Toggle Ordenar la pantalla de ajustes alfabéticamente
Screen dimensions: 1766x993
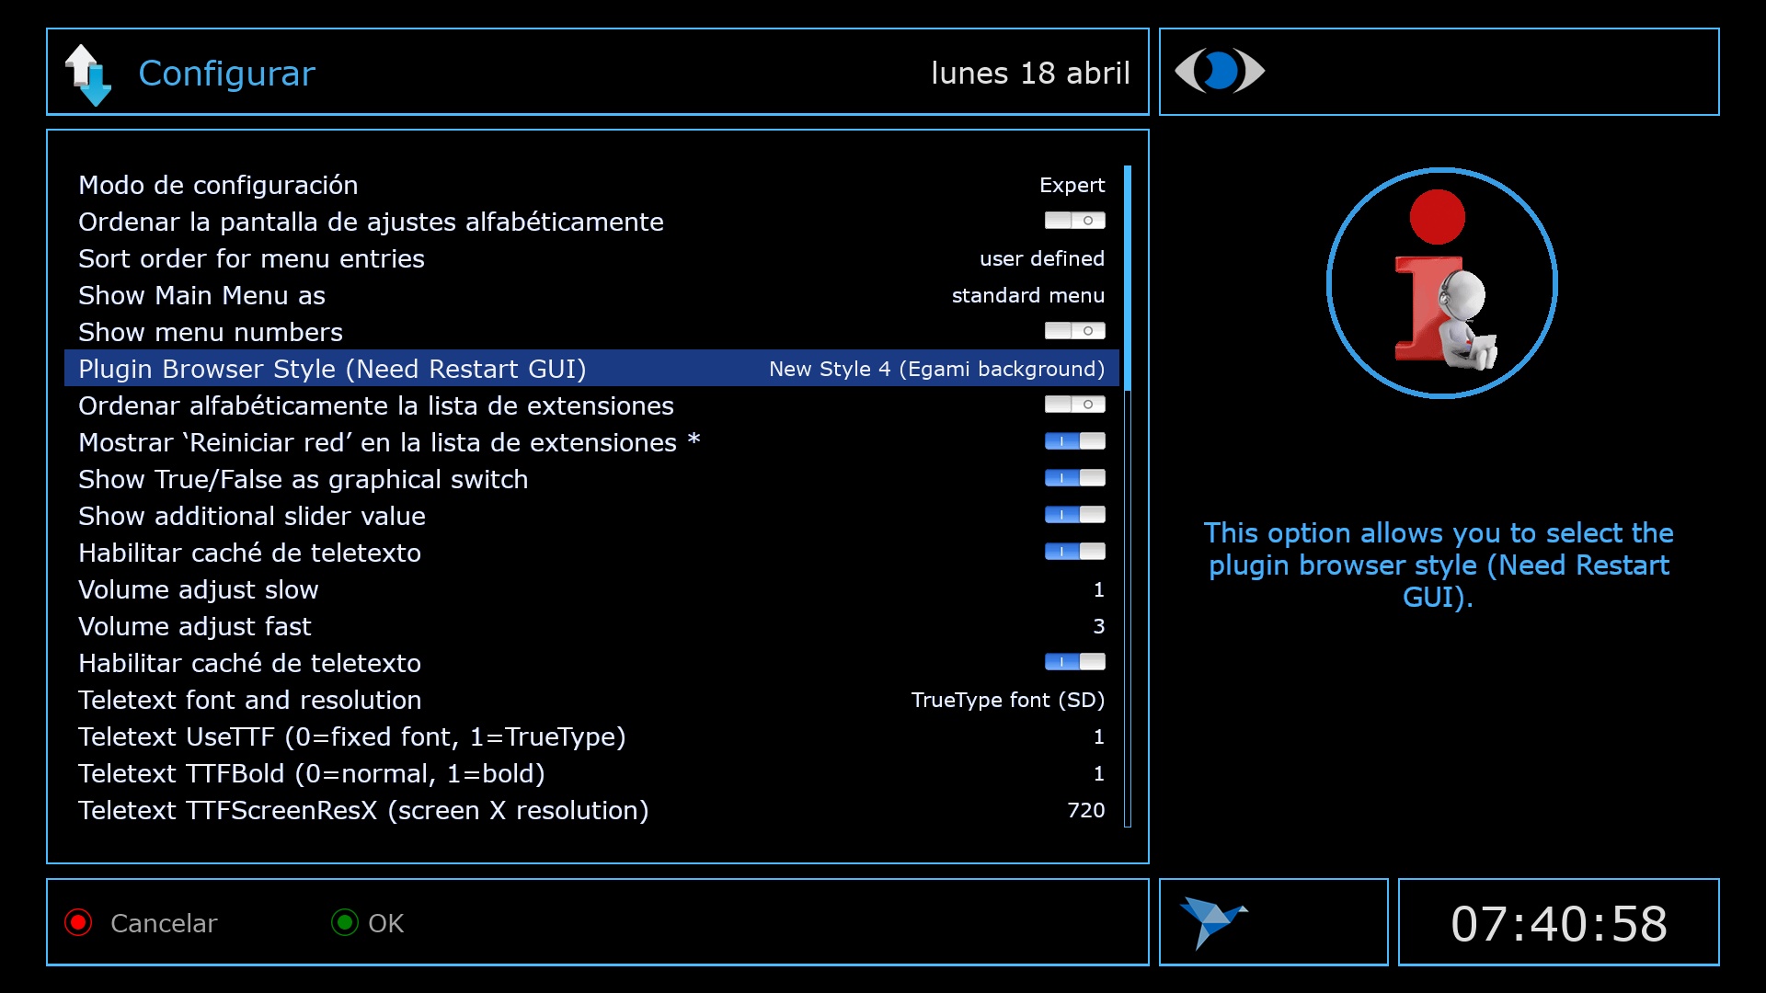click(x=1074, y=221)
